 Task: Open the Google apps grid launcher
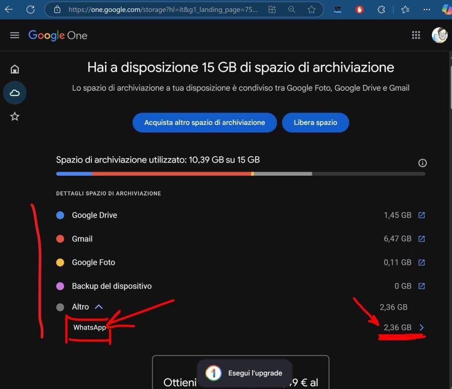tap(416, 35)
